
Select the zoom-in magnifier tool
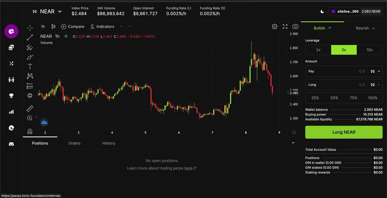(30, 118)
